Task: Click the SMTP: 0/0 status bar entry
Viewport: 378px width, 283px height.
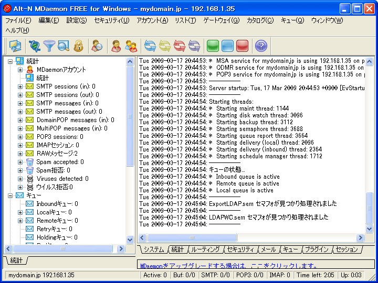Action: [x=215, y=275]
